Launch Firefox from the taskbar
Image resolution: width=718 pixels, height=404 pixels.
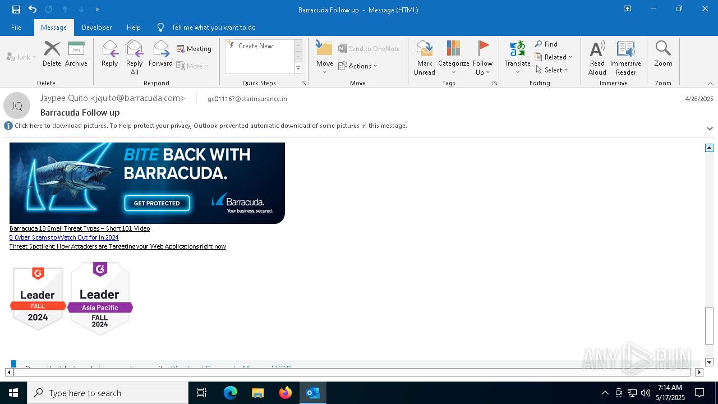[x=286, y=393]
